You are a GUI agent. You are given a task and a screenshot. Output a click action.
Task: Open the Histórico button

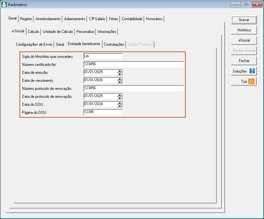point(244,30)
